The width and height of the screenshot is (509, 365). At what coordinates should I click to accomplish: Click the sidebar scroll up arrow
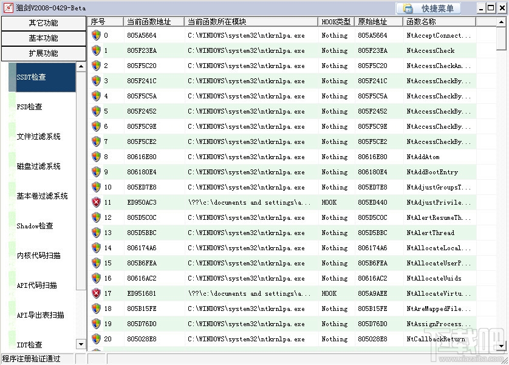(81, 67)
